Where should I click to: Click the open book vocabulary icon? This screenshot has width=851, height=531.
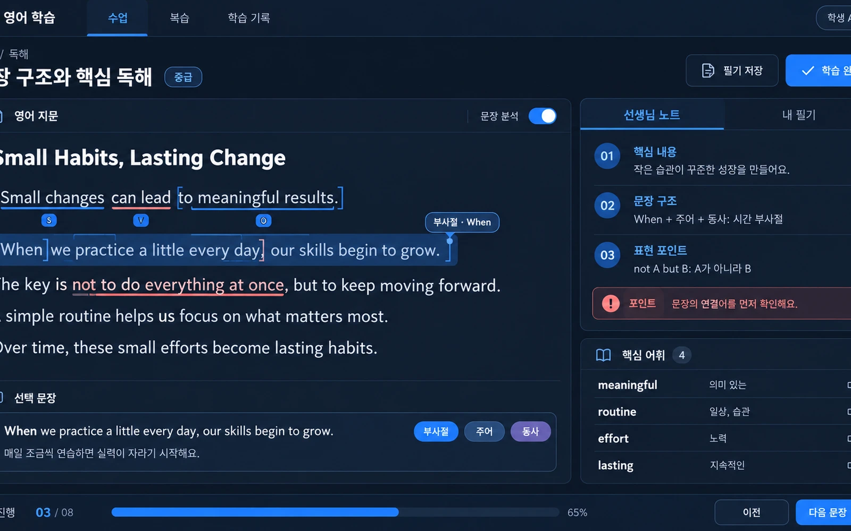[x=603, y=355]
